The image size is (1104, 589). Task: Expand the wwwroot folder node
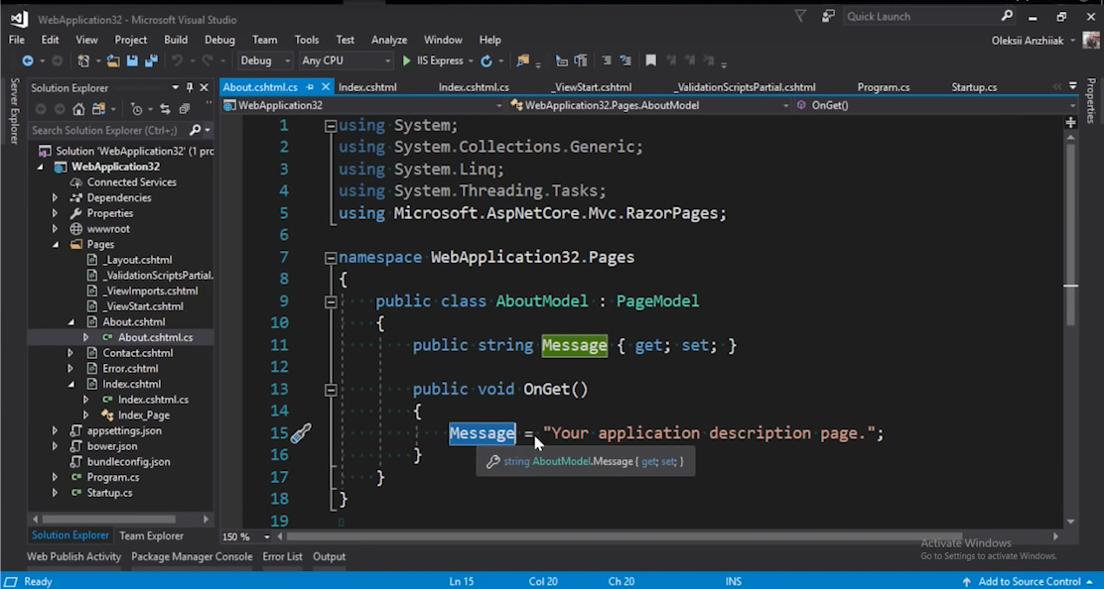click(x=55, y=229)
